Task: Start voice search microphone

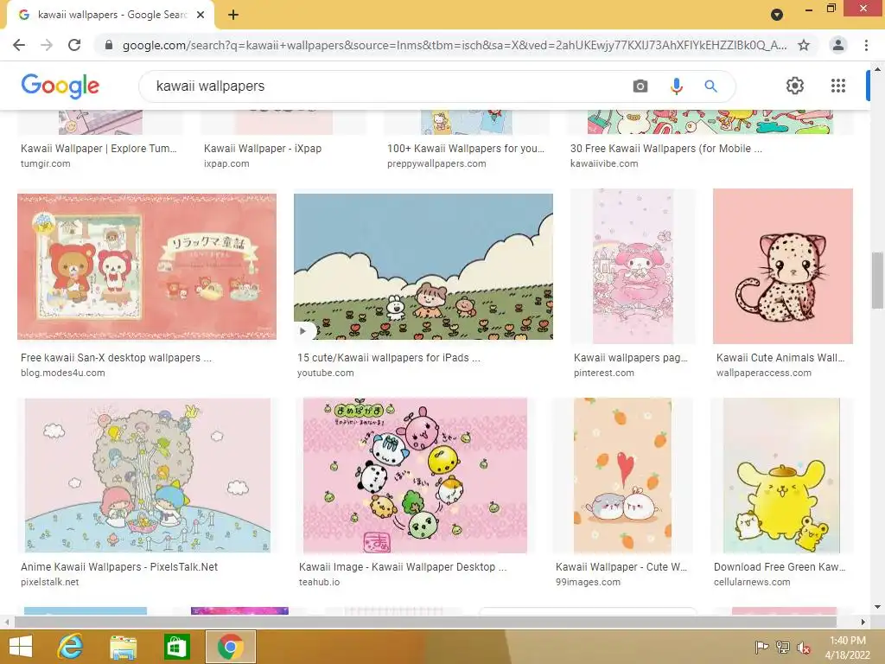Action: [676, 86]
